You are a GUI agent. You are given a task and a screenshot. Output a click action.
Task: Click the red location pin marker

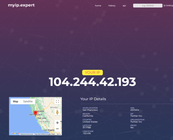click(35, 113)
